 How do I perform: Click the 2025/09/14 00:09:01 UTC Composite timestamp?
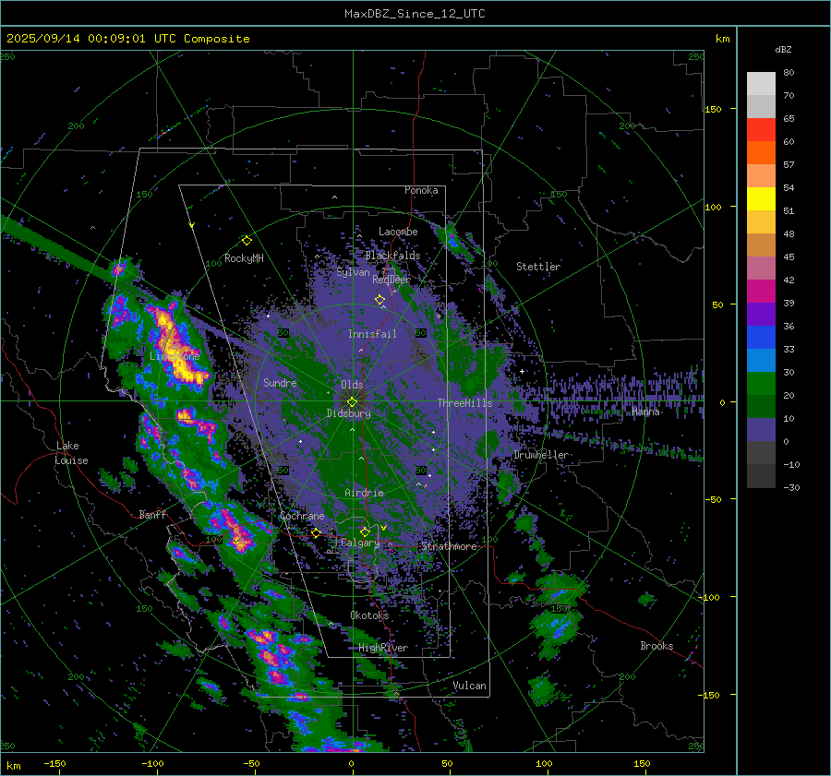click(x=127, y=39)
